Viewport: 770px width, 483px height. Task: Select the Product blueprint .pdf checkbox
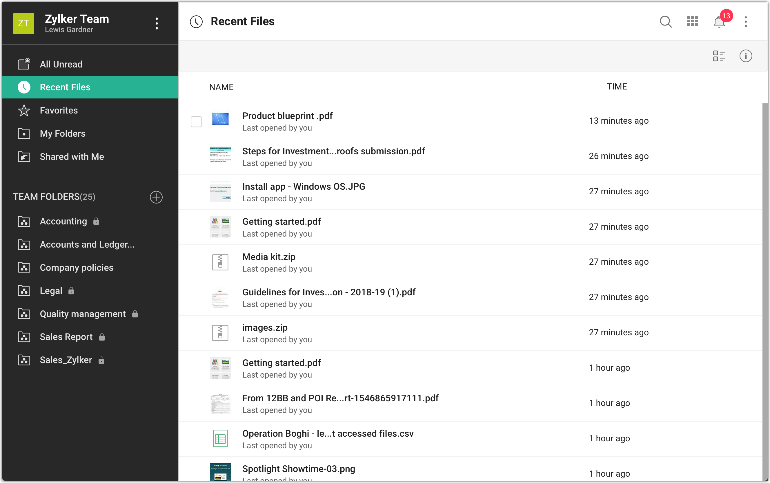(196, 122)
